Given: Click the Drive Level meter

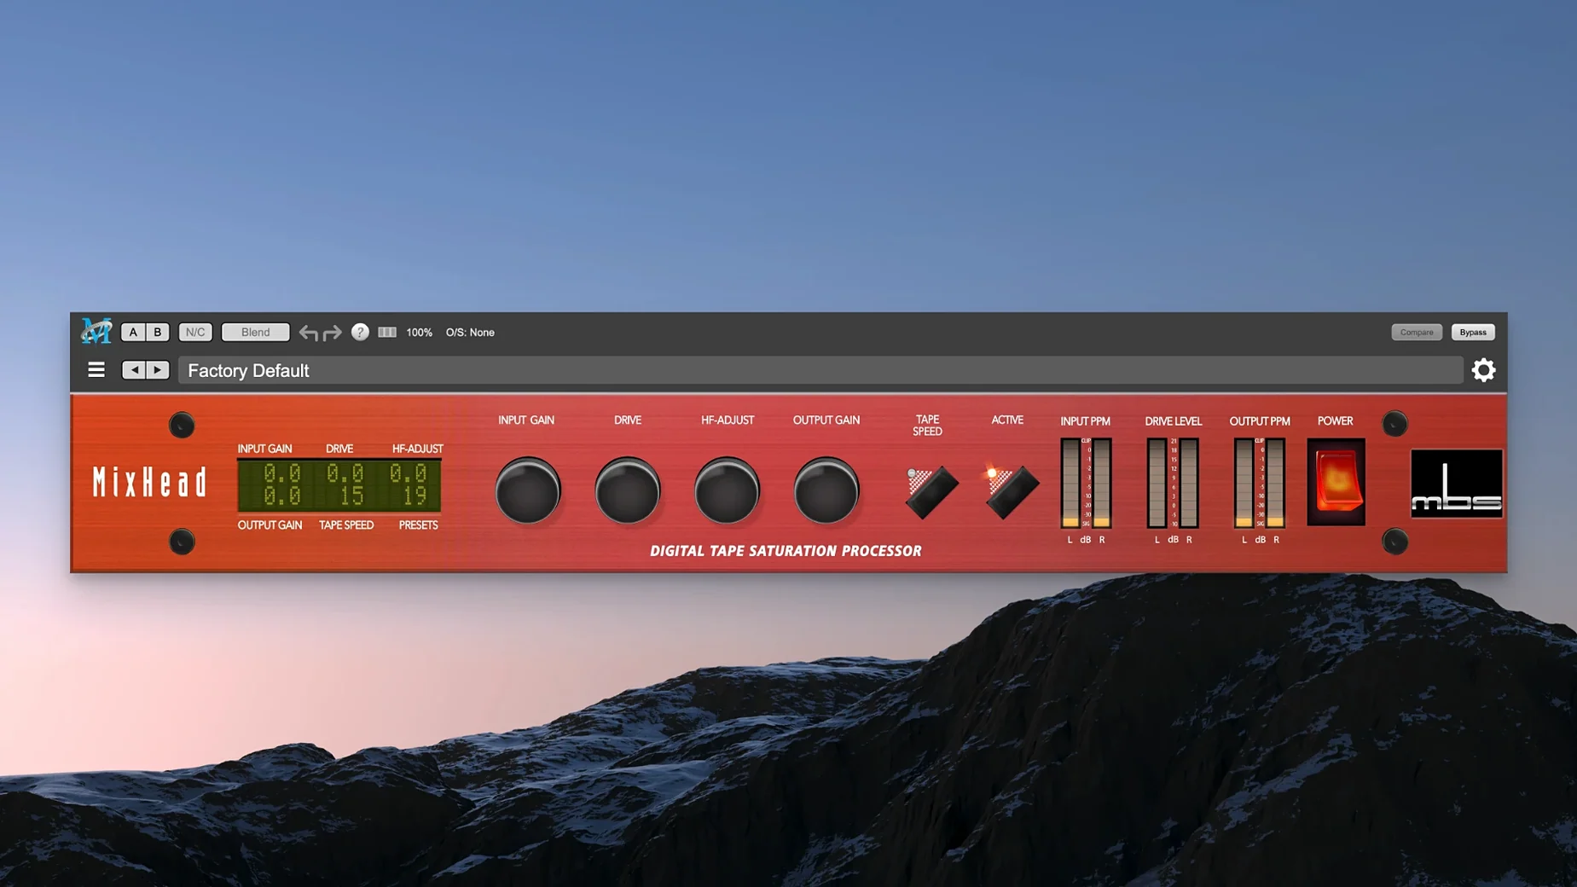Looking at the screenshot, I should click(x=1173, y=483).
